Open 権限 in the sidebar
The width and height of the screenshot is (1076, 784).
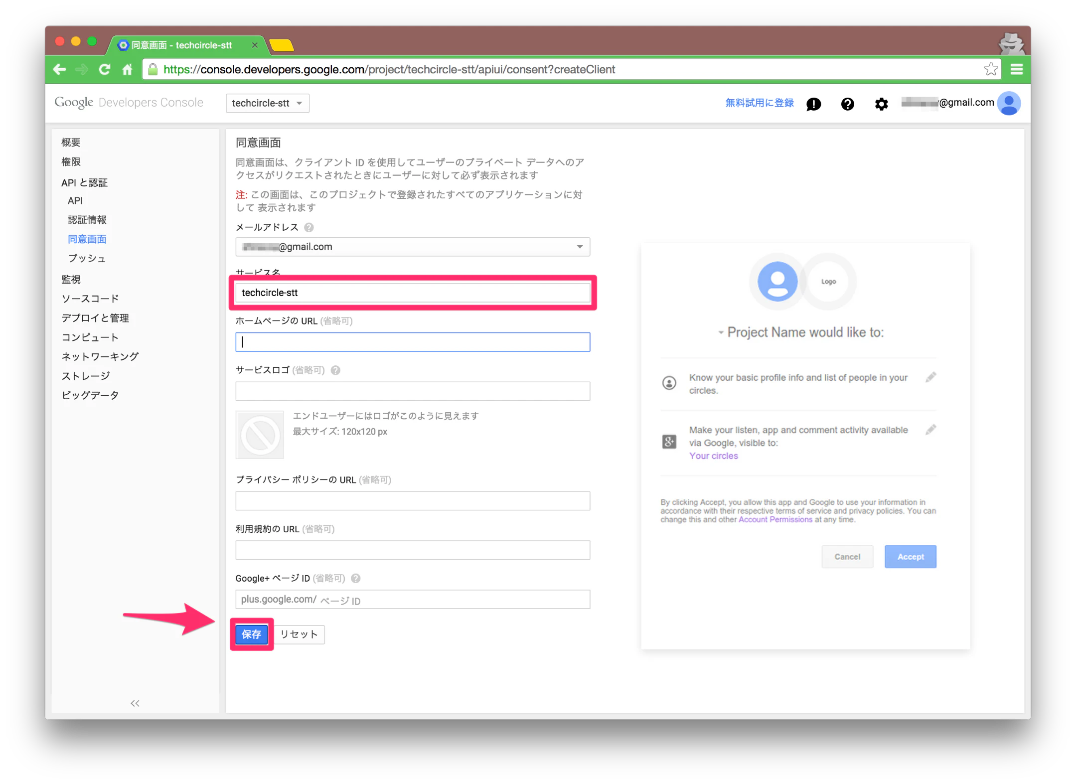click(x=71, y=161)
